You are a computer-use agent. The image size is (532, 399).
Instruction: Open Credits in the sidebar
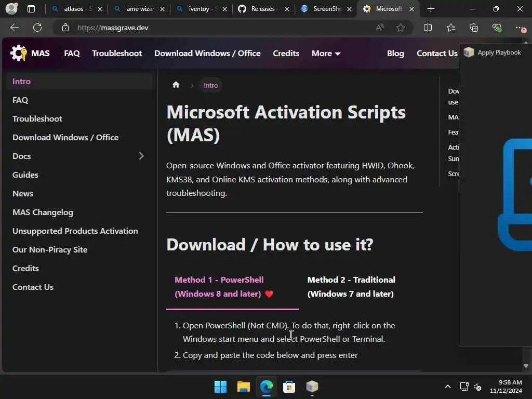pos(79,269)
